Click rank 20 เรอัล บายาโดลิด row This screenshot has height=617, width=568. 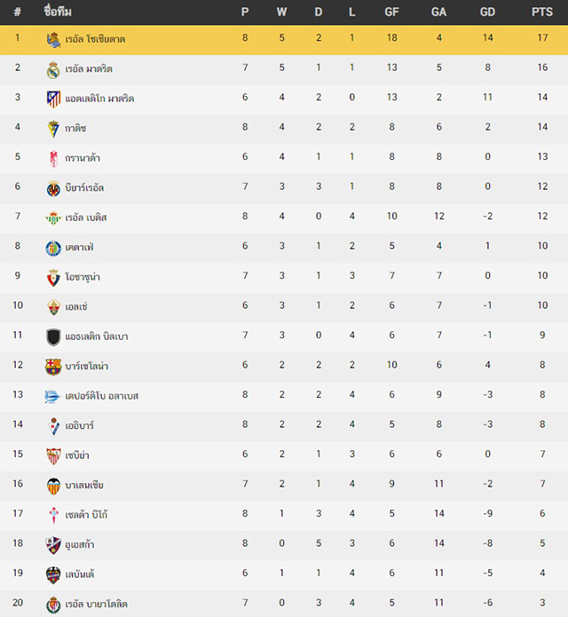[284, 604]
